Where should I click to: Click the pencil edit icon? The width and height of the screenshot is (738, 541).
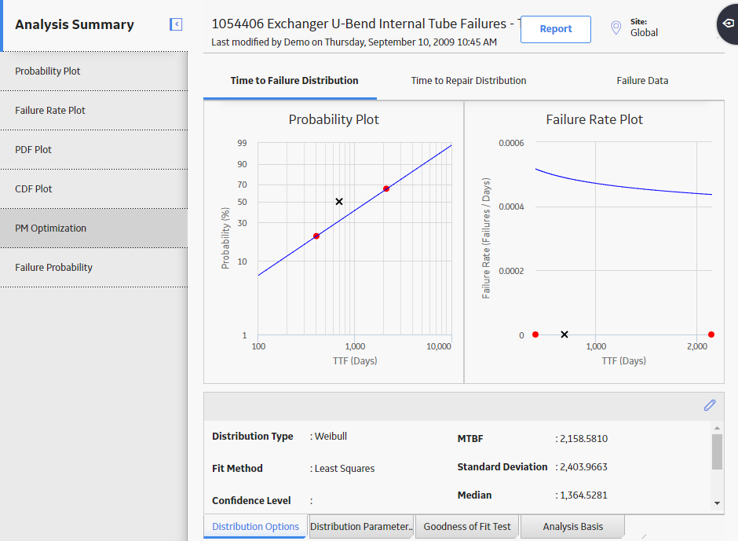tap(710, 405)
